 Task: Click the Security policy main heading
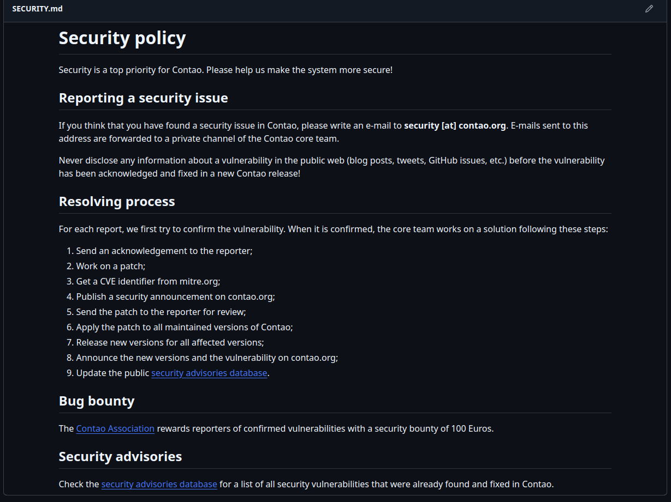(x=122, y=38)
